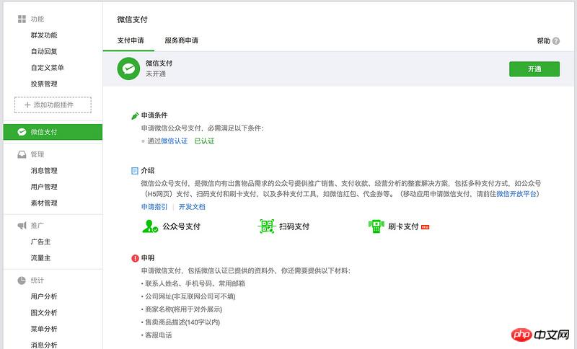Screen dimensions: 577x349
Task: Click 售卖商品描述 requirement line
Action: (181, 322)
